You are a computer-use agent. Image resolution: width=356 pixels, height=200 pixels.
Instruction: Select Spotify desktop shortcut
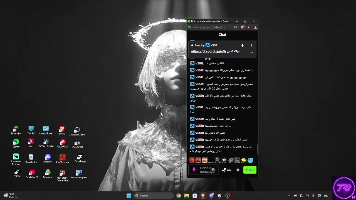[x=16, y=143]
